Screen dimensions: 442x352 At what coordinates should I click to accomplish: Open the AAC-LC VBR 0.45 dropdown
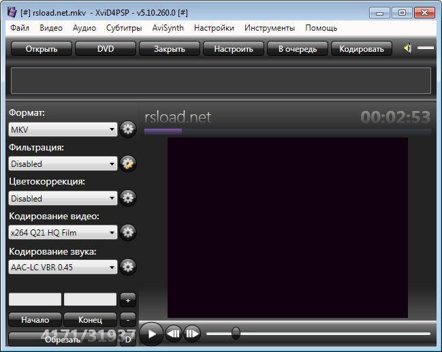(63, 268)
